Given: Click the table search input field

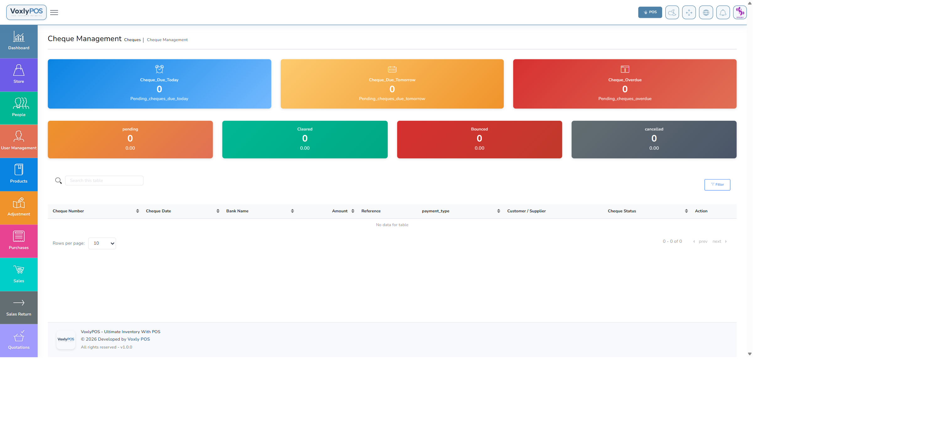Looking at the screenshot, I should (x=104, y=180).
